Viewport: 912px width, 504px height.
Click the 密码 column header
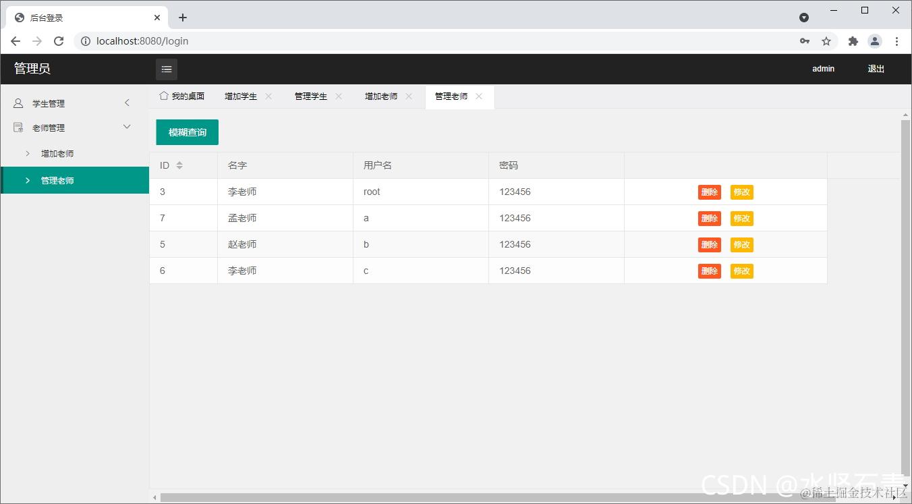pyautogui.click(x=557, y=165)
